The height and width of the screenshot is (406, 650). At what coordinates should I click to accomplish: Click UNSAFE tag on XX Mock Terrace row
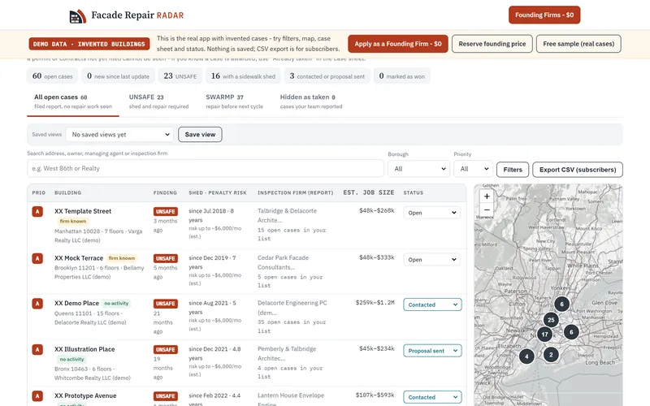166,258
